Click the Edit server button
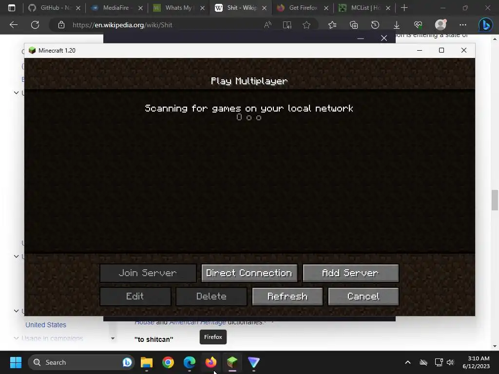This screenshot has width=499, height=374. [x=135, y=297]
